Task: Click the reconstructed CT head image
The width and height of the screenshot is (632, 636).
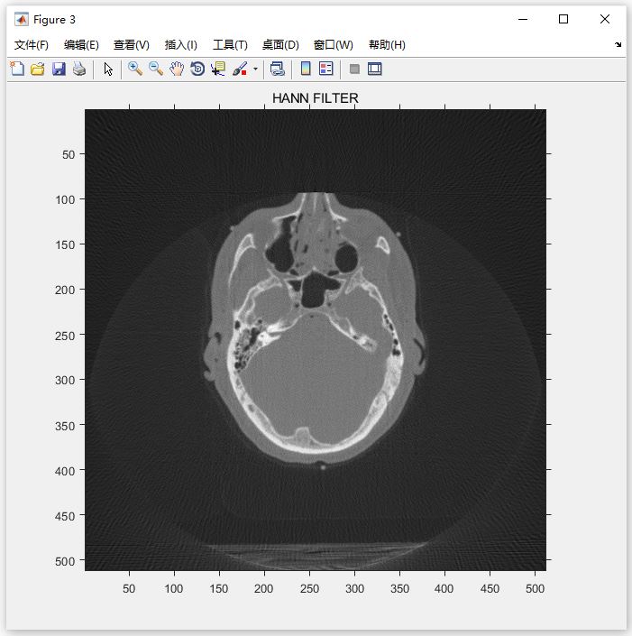Action: (x=316, y=340)
